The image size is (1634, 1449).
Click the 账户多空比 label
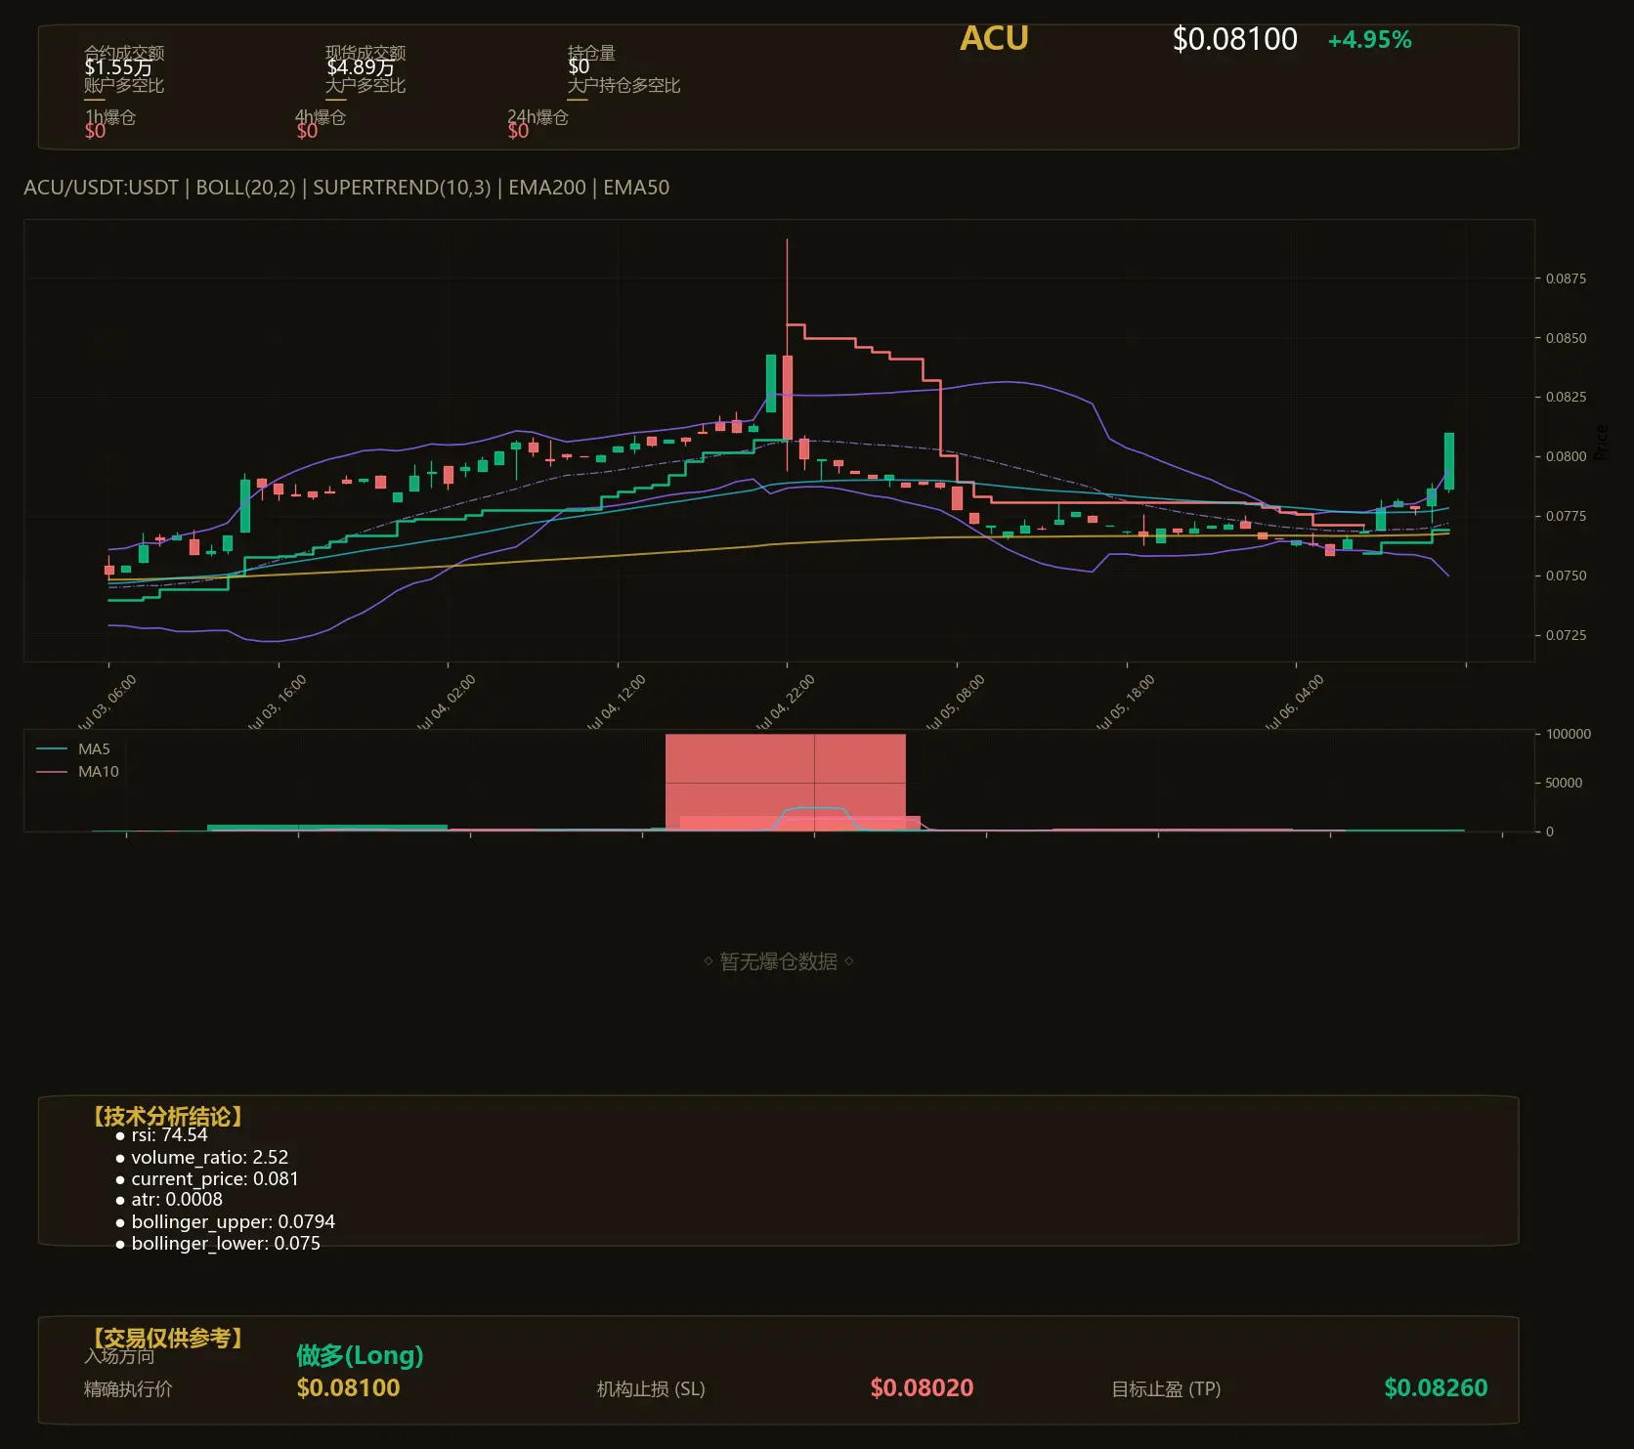pos(124,85)
